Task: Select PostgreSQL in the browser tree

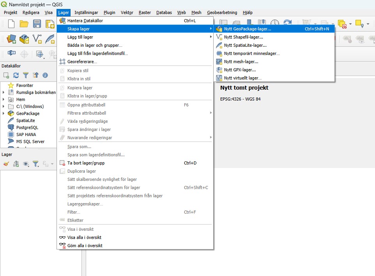Action: pyautogui.click(x=27, y=127)
